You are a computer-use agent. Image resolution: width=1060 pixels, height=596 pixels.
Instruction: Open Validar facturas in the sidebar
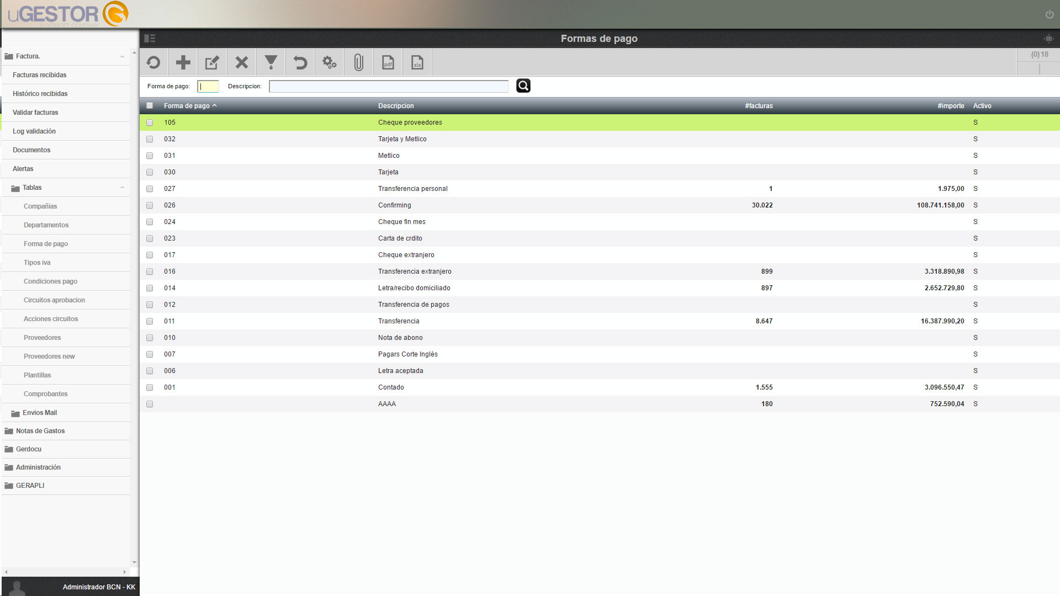click(35, 113)
